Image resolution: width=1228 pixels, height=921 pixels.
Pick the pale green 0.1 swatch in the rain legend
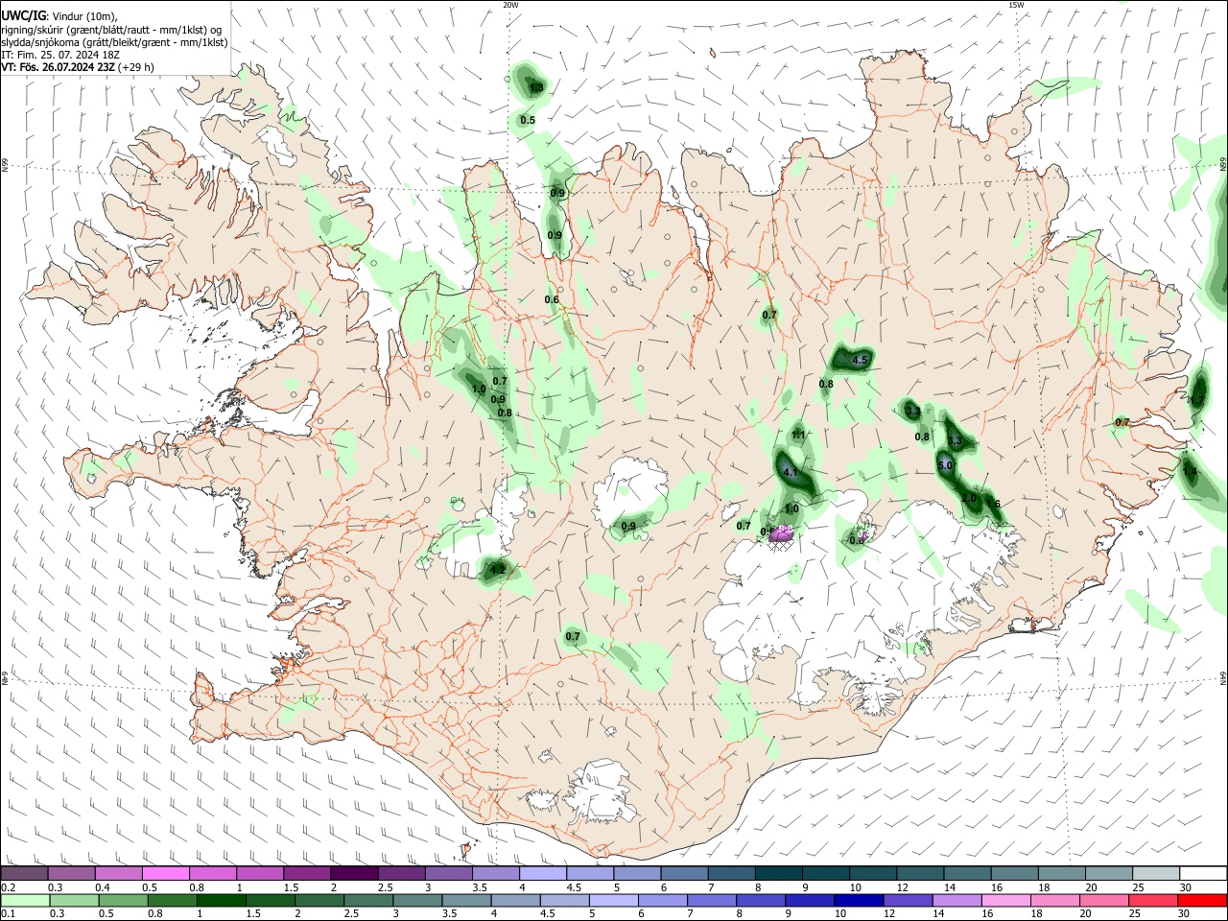pyautogui.click(x=24, y=900)
